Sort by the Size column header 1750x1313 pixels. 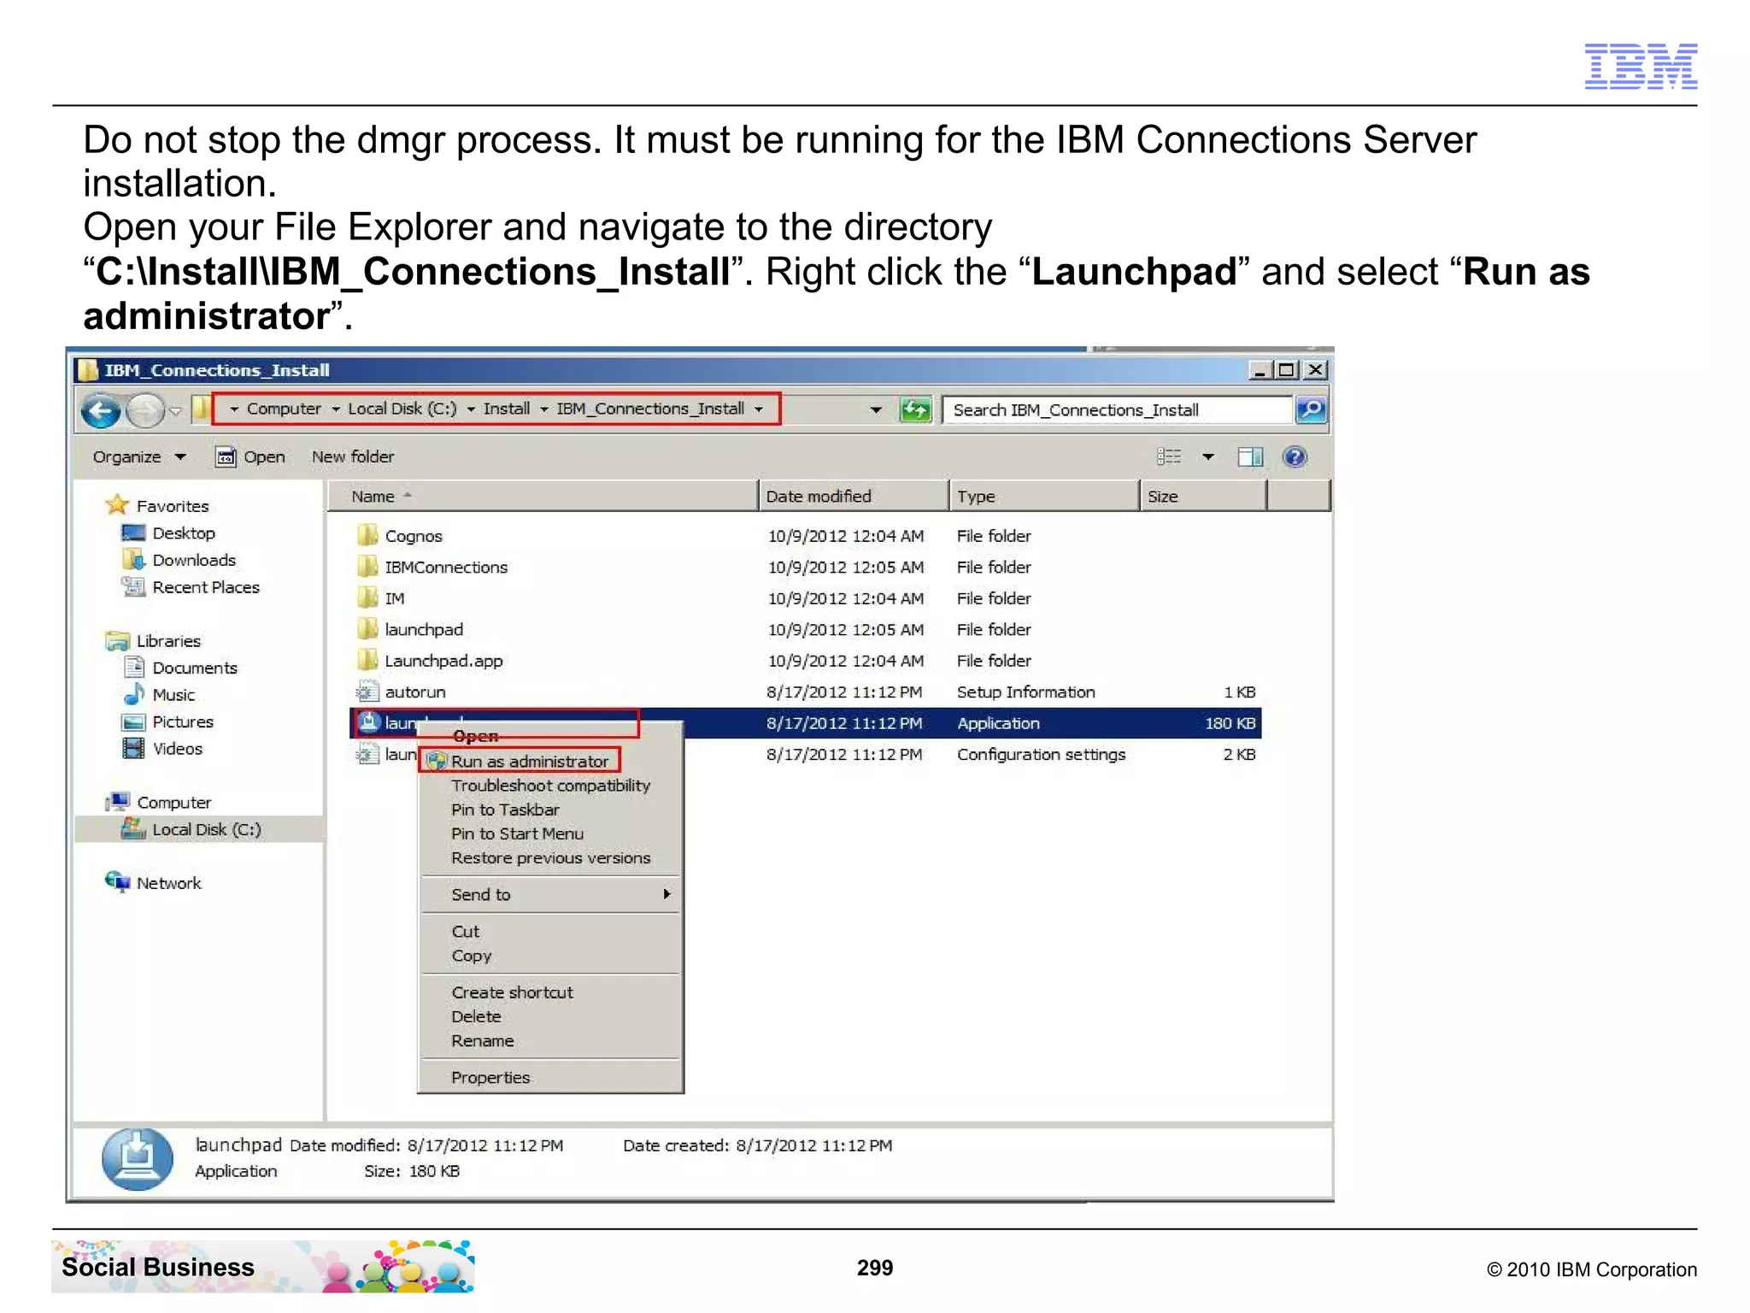[x=1203, y=496]
